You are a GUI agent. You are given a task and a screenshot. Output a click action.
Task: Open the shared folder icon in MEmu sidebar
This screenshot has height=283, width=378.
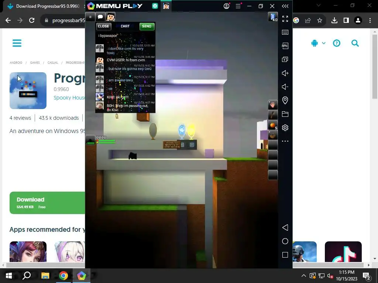[285, 114]
